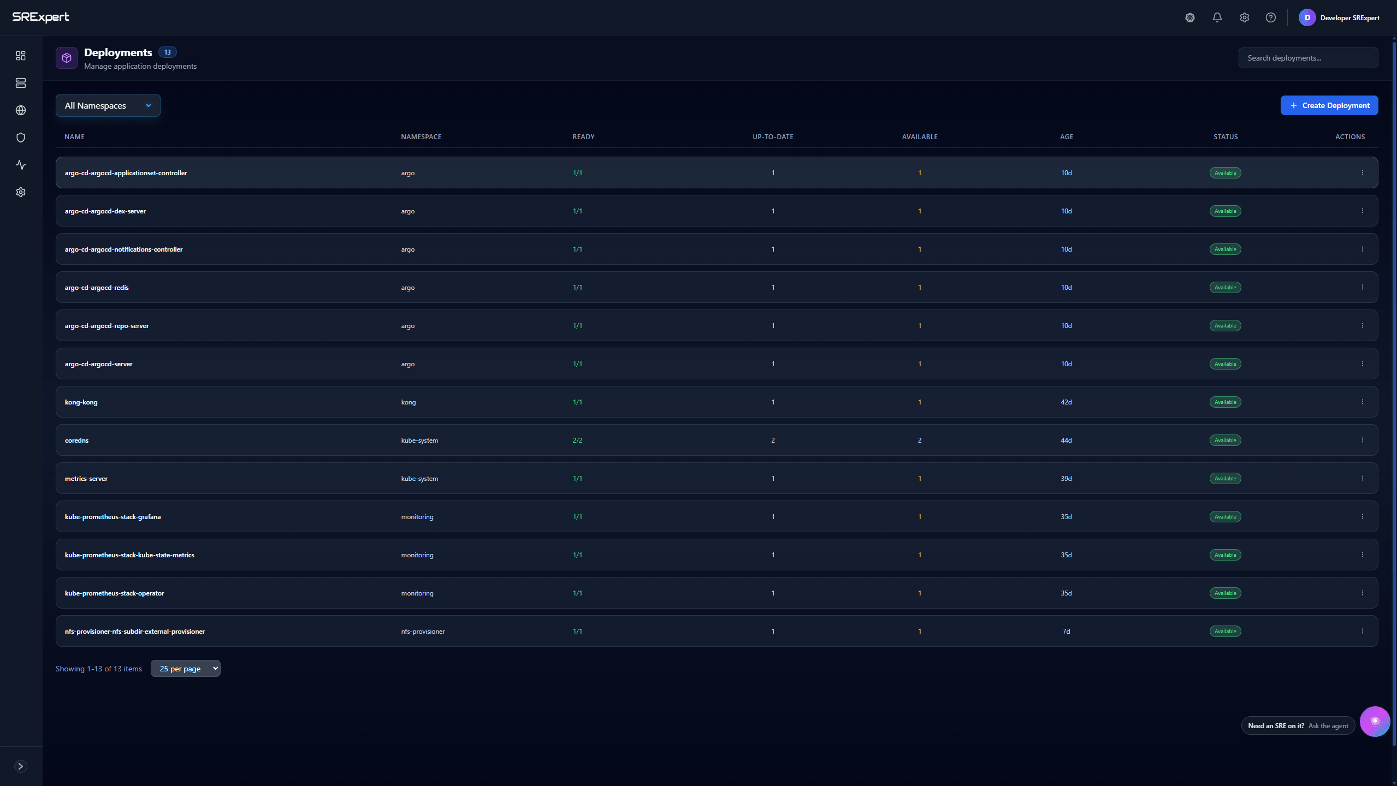The image size is (1397, 786).
Task: Sort by the UP-TO-DATE column header
Action: (x=773, y=136)
